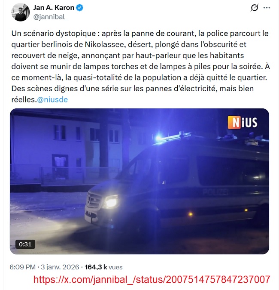
Task: Click the blue verified badge
Action: [x=80, y=8]
